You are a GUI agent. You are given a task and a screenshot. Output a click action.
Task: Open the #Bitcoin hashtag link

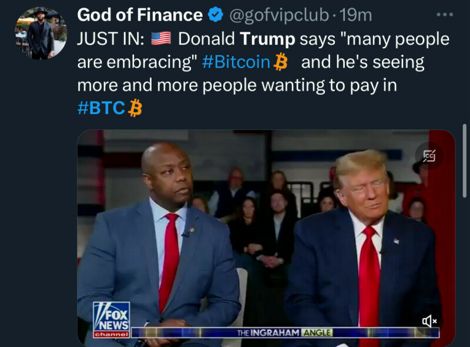tap(236, 62)
